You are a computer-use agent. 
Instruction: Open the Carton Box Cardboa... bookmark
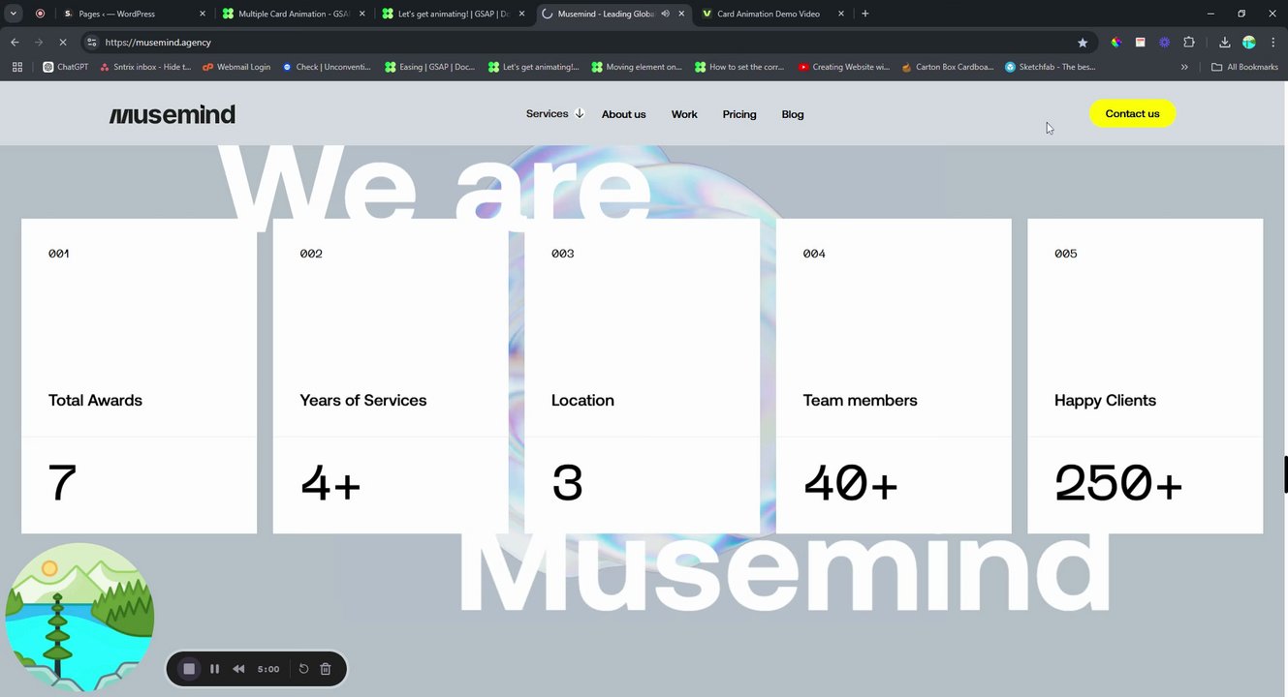pyautogui.click(x=948, y=67)
